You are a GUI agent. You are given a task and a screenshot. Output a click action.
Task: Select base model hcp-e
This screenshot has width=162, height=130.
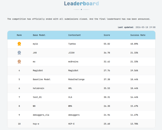pos(36,124)
